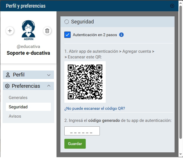Click the person icon next to Perfil

click(x=8, y=75)
